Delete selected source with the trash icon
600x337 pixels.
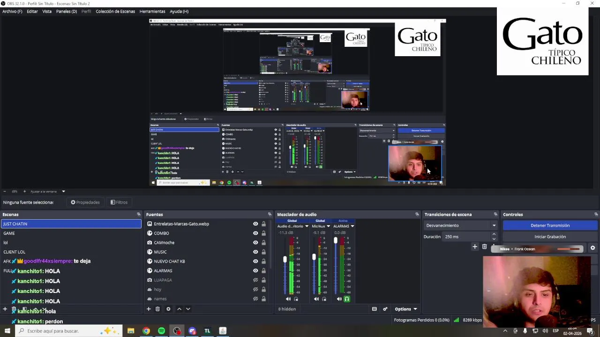point(157,309)
